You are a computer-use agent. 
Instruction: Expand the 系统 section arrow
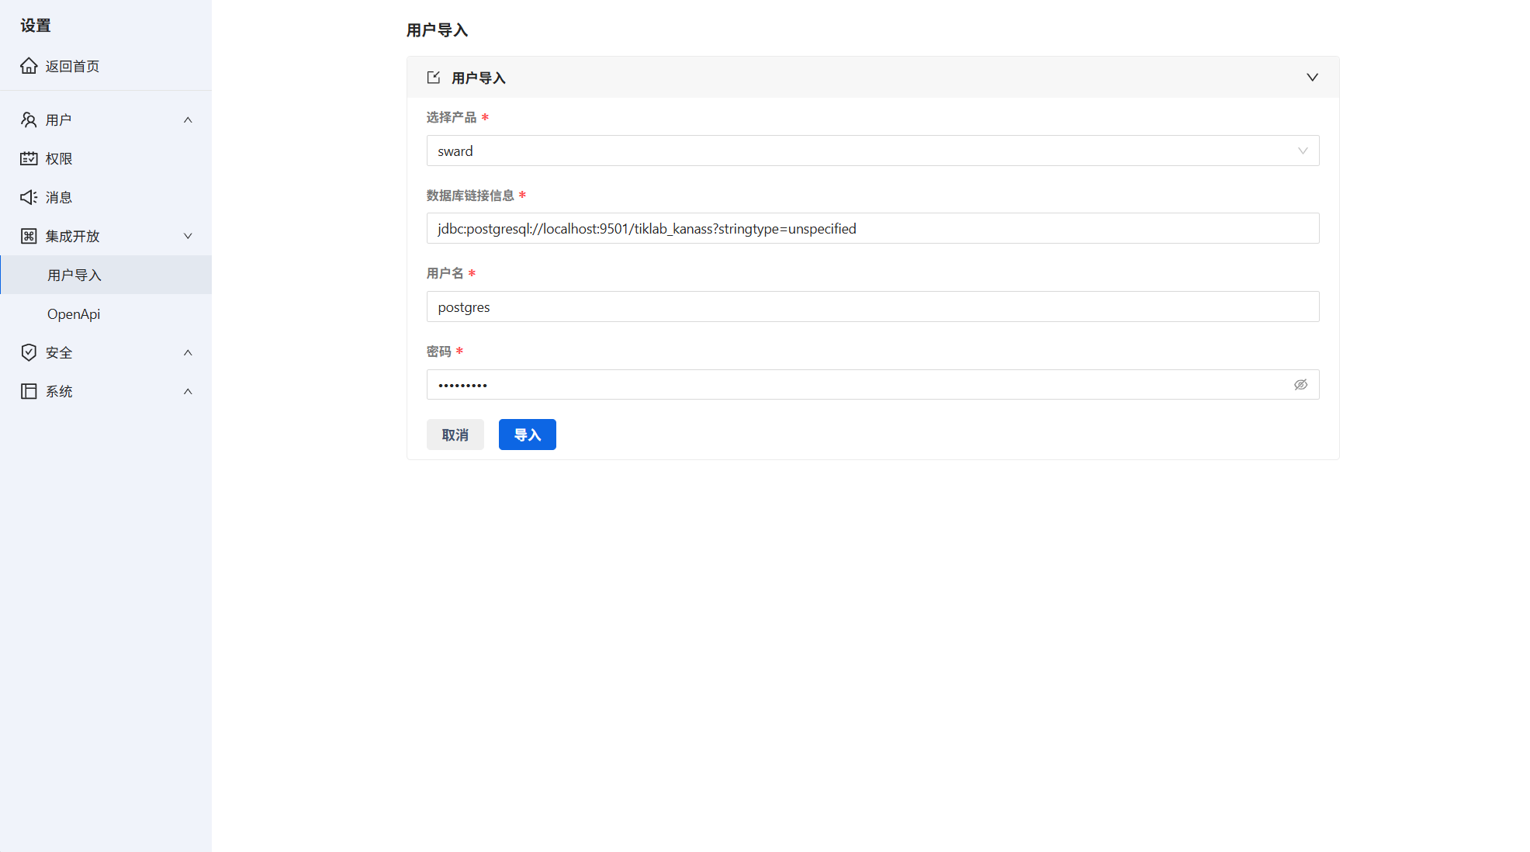click(188, 391)
